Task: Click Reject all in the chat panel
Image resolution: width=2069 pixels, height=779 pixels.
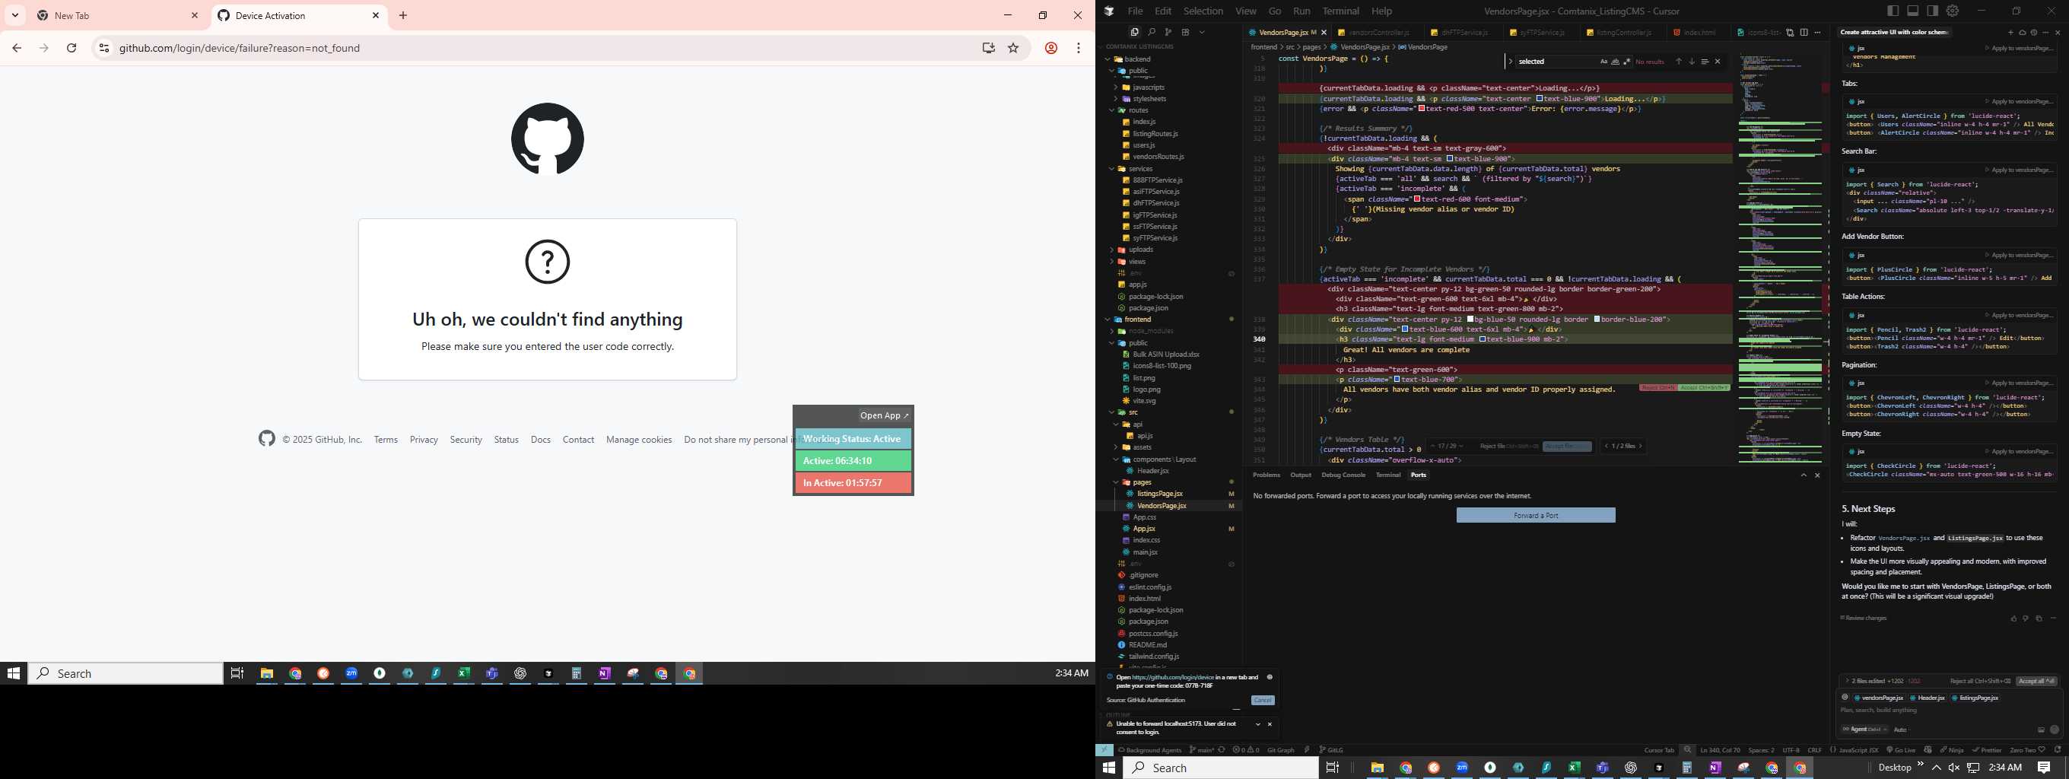Action: coord(1980,681)
